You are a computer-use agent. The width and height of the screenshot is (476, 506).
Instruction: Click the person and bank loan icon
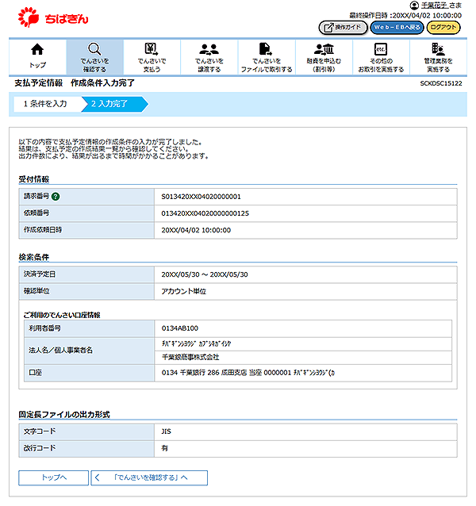click(324, 49)
